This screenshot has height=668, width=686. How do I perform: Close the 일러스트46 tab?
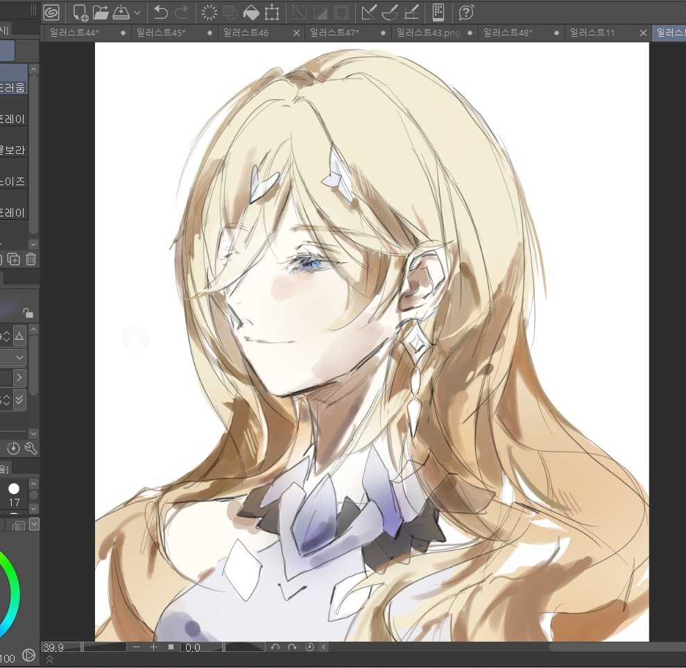pos(296,33)
